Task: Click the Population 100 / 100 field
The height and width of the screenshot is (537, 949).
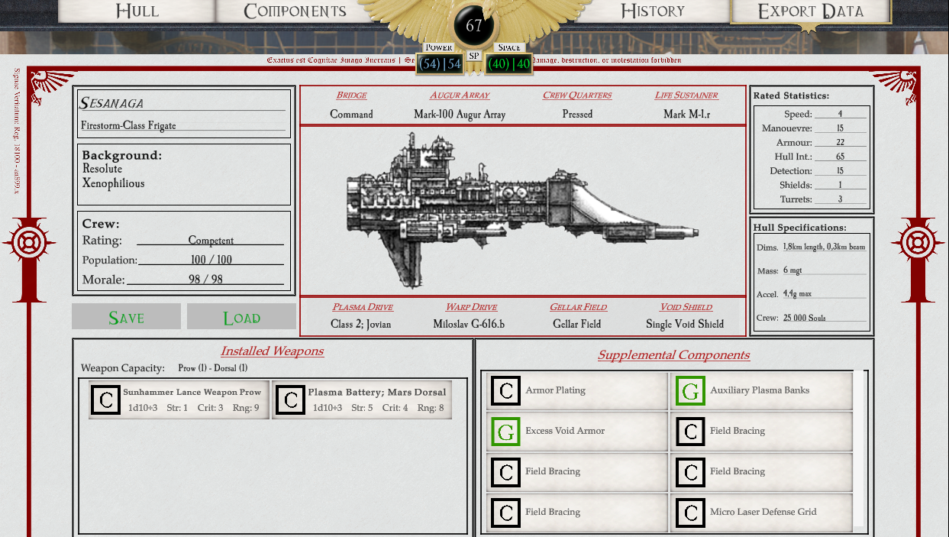Action: click(211, 260)
